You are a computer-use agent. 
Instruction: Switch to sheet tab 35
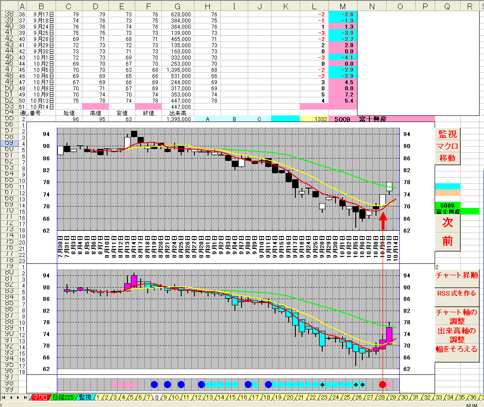tap(462, 398)
